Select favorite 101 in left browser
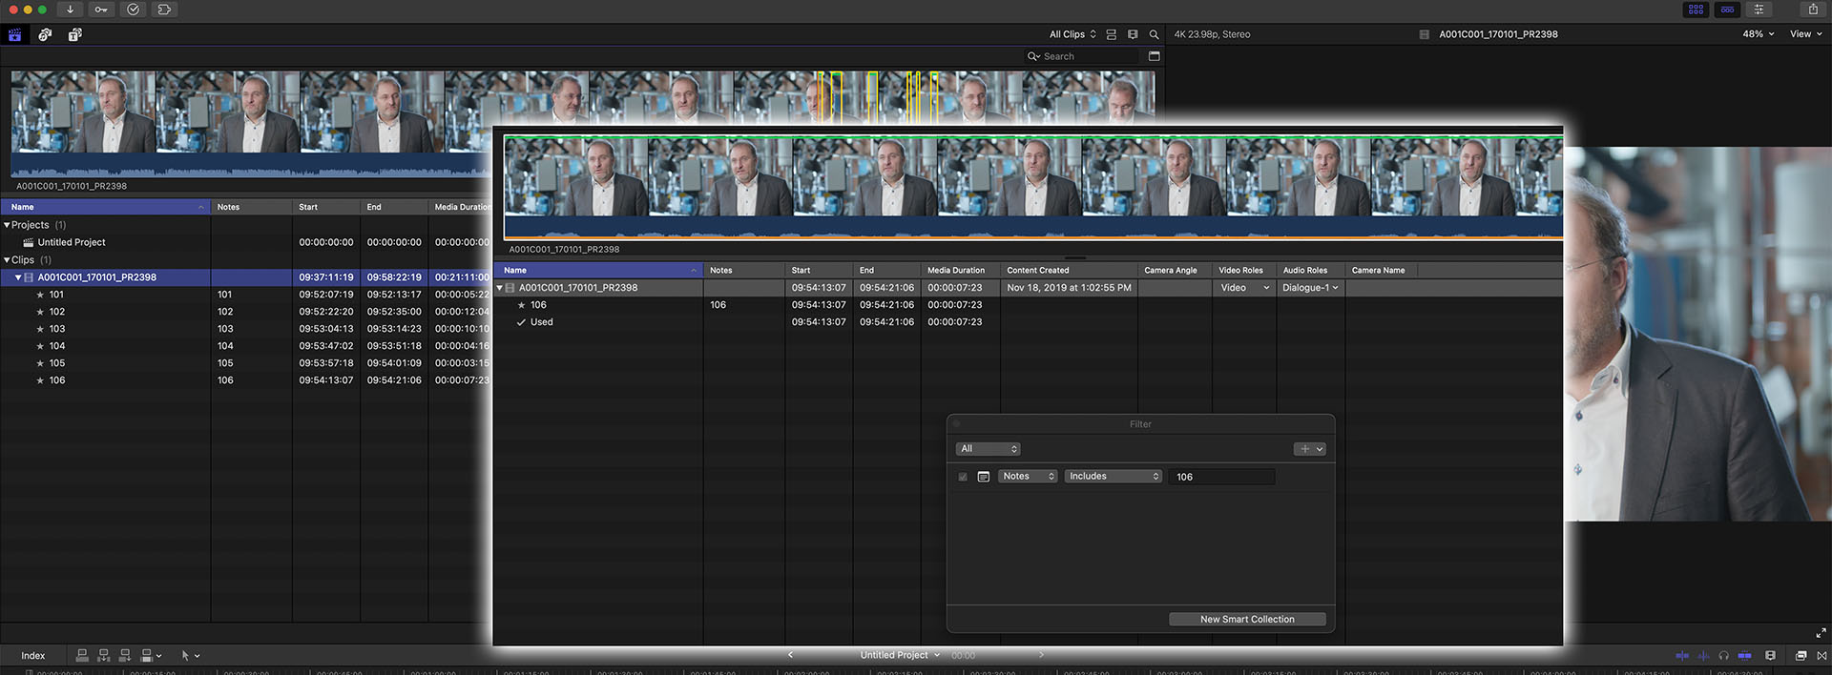The image size is (1832, 675). pyautogui.click(x=246, y=295)
